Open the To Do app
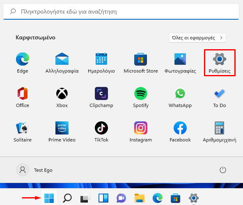Viewport: 243px width, 205px height. (220, 98)
